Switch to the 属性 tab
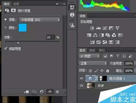Screen dimensions: 136x103 pyautogui.click(x=7, y=4)
